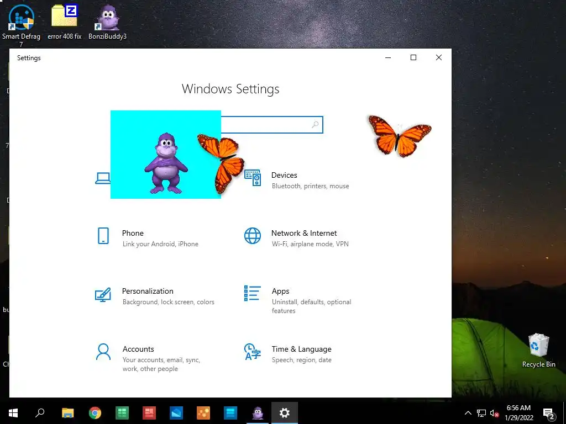This screenshot has width=566, height=424.
Task: Select the error 408 fix folder
Action: [65, 22]
